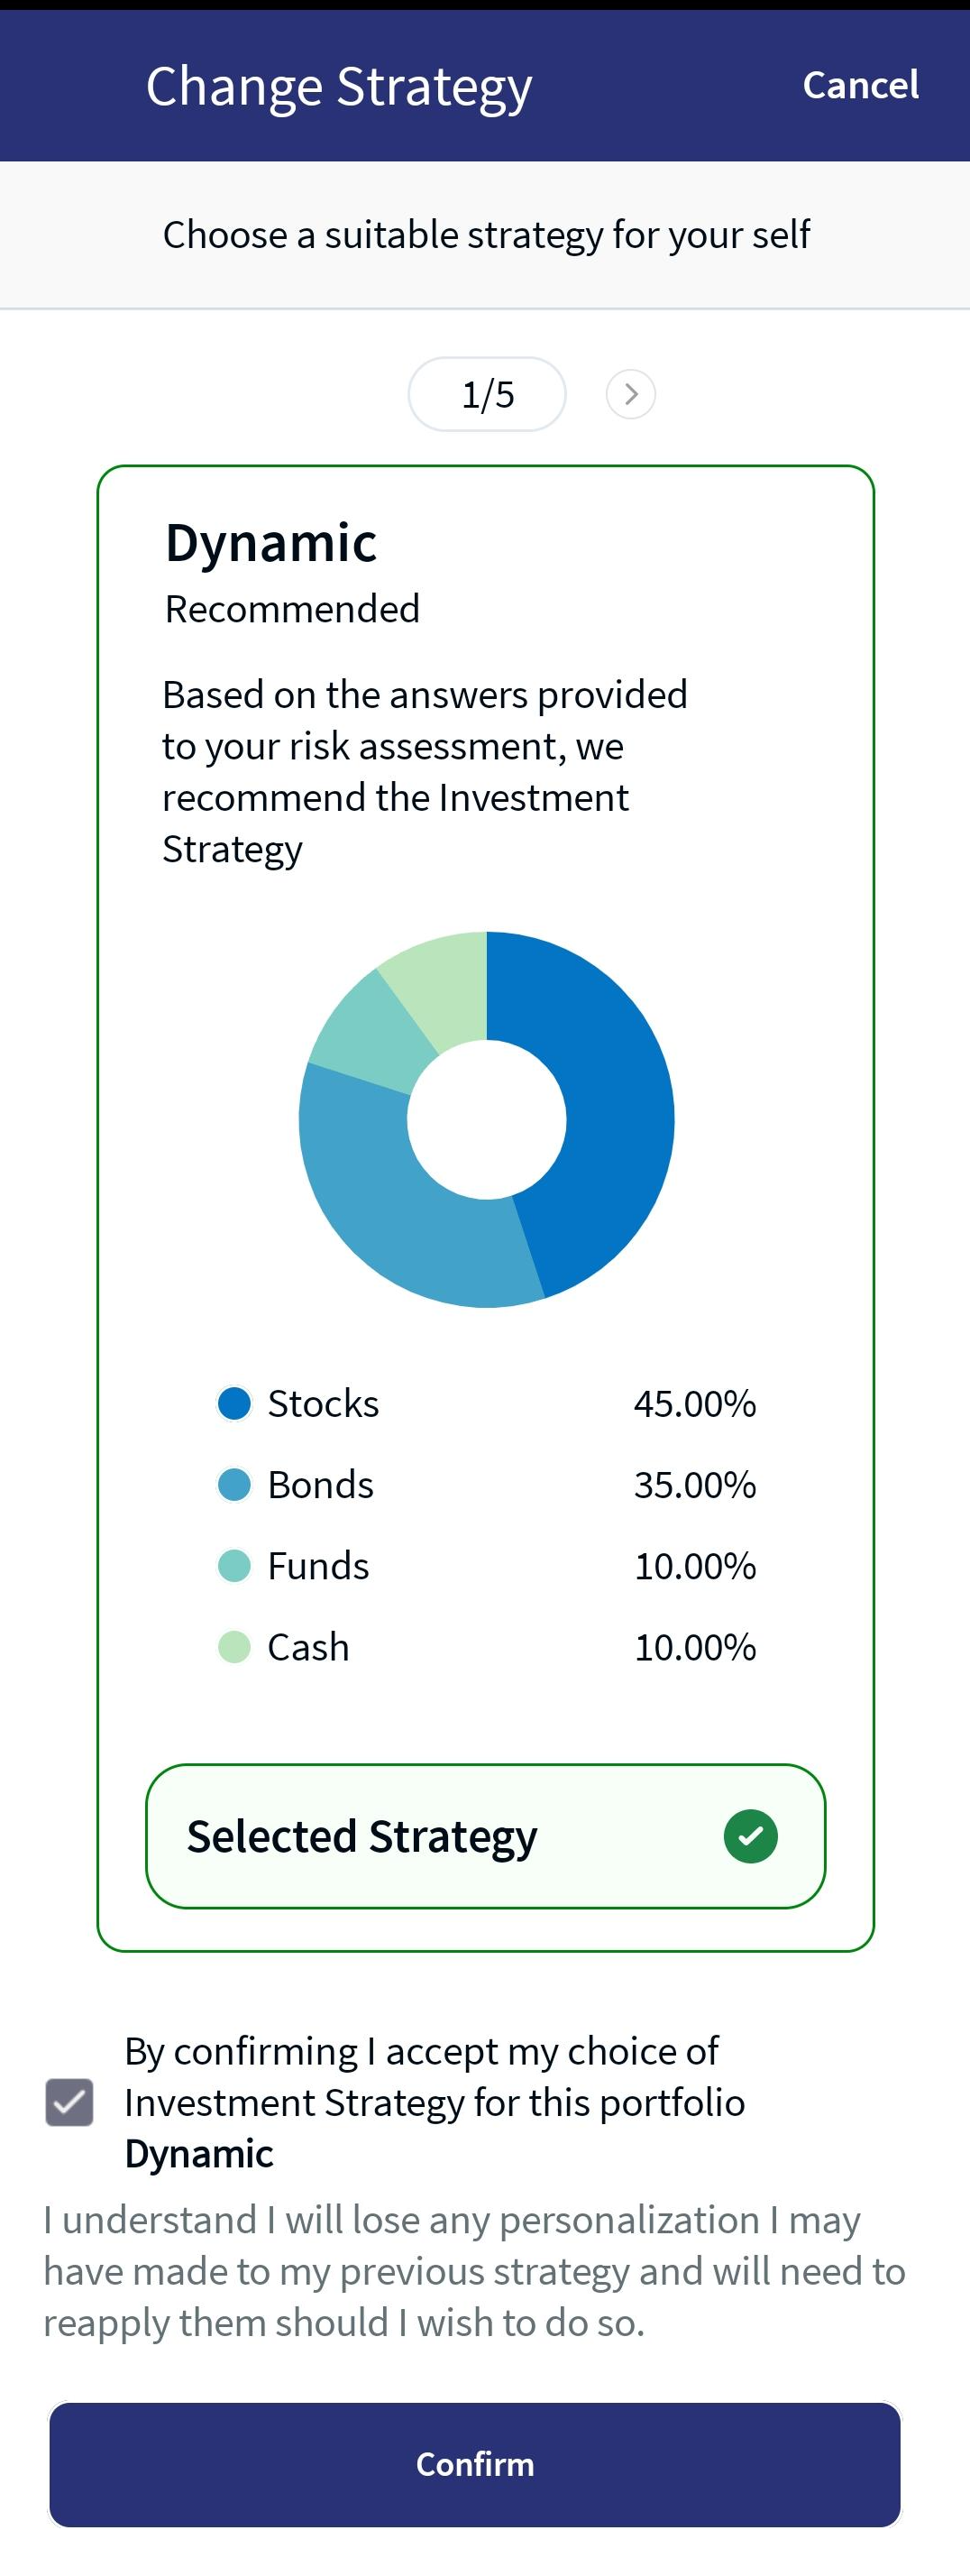Click the 1/5 page indicator pill

487,394
